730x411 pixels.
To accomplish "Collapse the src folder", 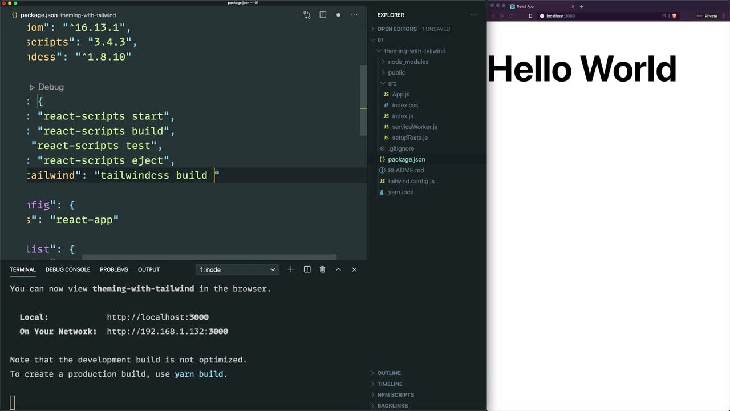I will (x=392, y=83).
